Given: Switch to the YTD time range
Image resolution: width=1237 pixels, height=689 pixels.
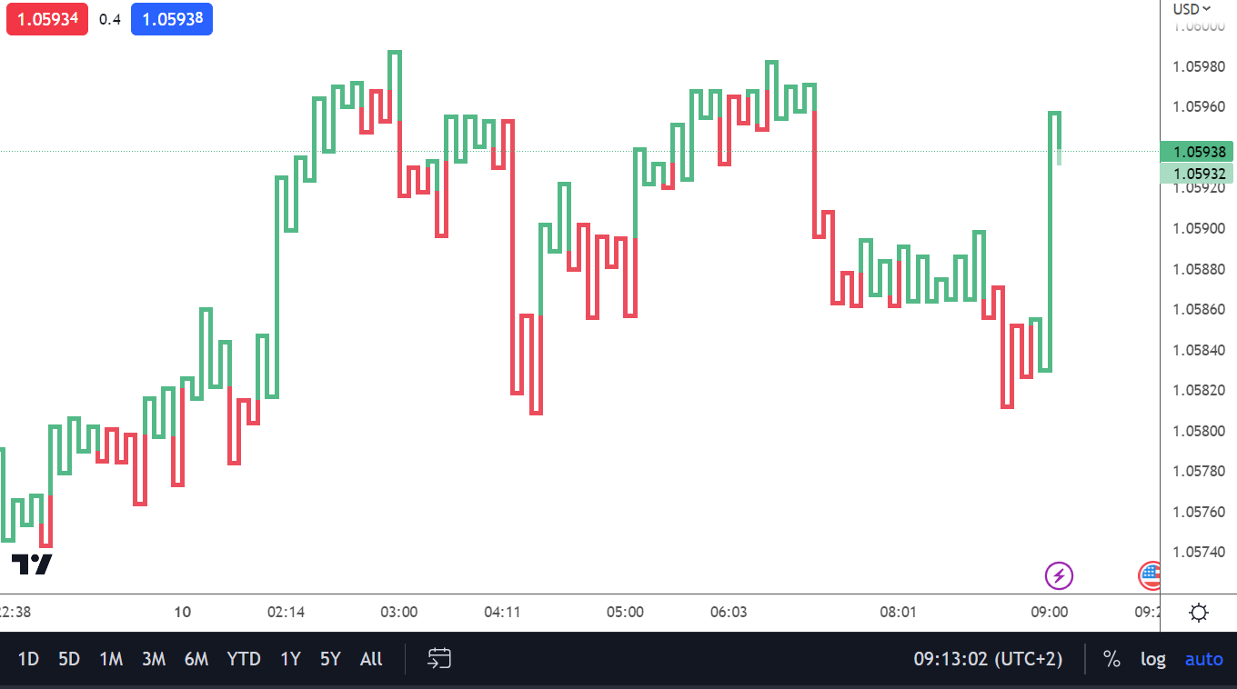Looking at the screenshot, I should coord(243,659).
